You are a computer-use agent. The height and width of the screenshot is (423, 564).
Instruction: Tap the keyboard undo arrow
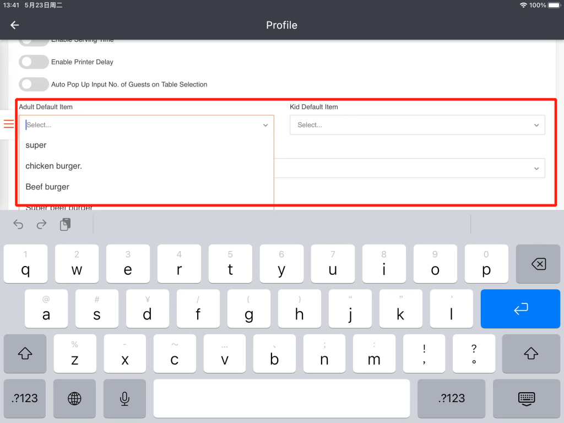(x=18, y=224)
